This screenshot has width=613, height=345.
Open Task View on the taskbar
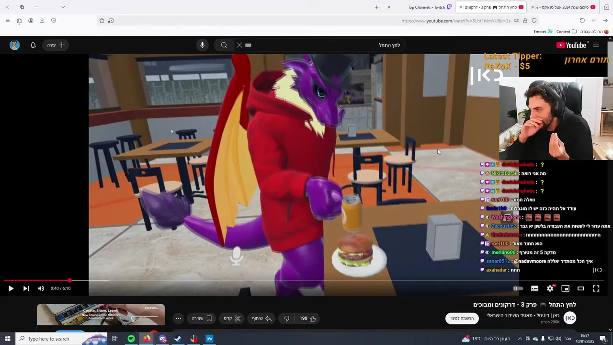(x=115, y=339)
